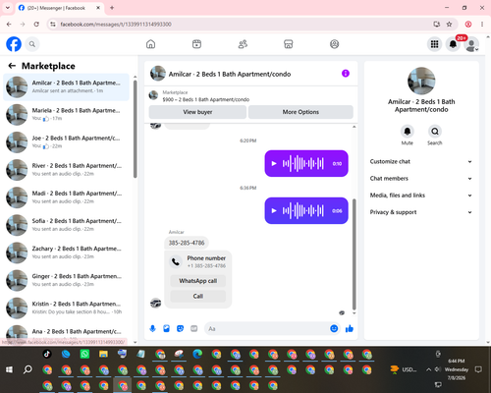Screen dimensions: 491x393
Task: Open Kristin conversation in list
Action: click(66, 308)
